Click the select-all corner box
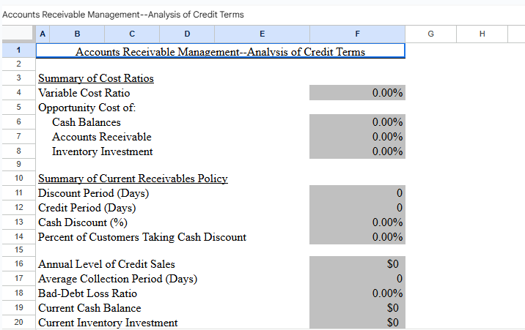525x330 pixels. [x=18, y=34]
